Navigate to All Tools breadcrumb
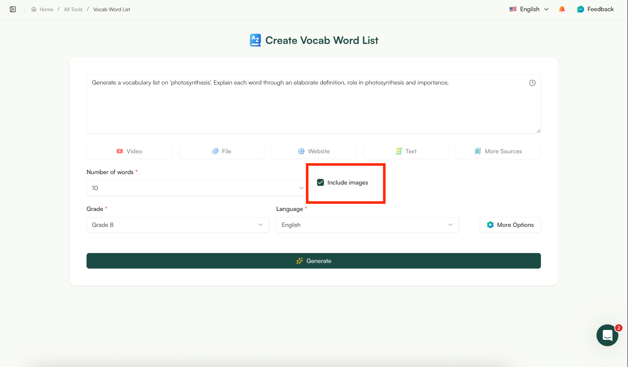The height and width of the screenshot is (367, 628). click(x=73, y=9)
